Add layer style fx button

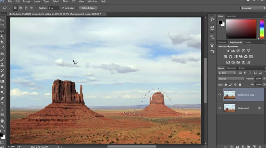(232, 147)
